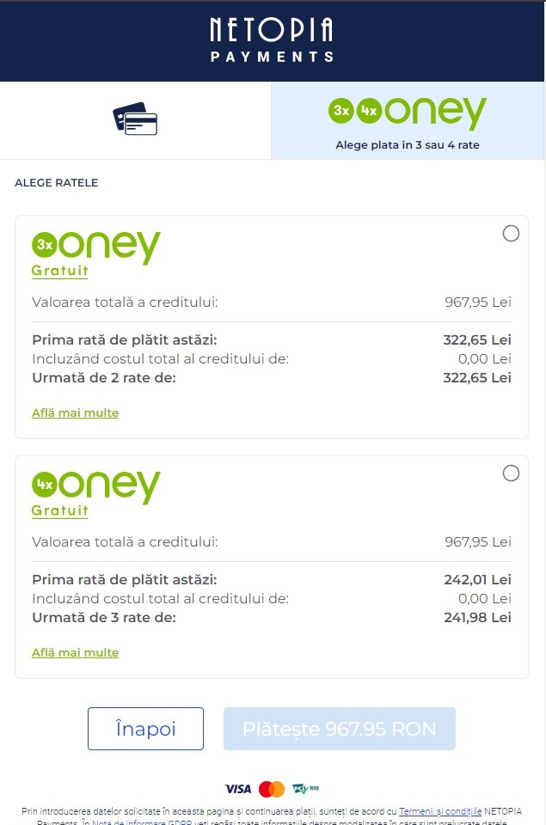Image resolution: width=546 pixels, height=825 pixels.
Task: Select the 3x Oney installment radio button
Action: (511, 233)
